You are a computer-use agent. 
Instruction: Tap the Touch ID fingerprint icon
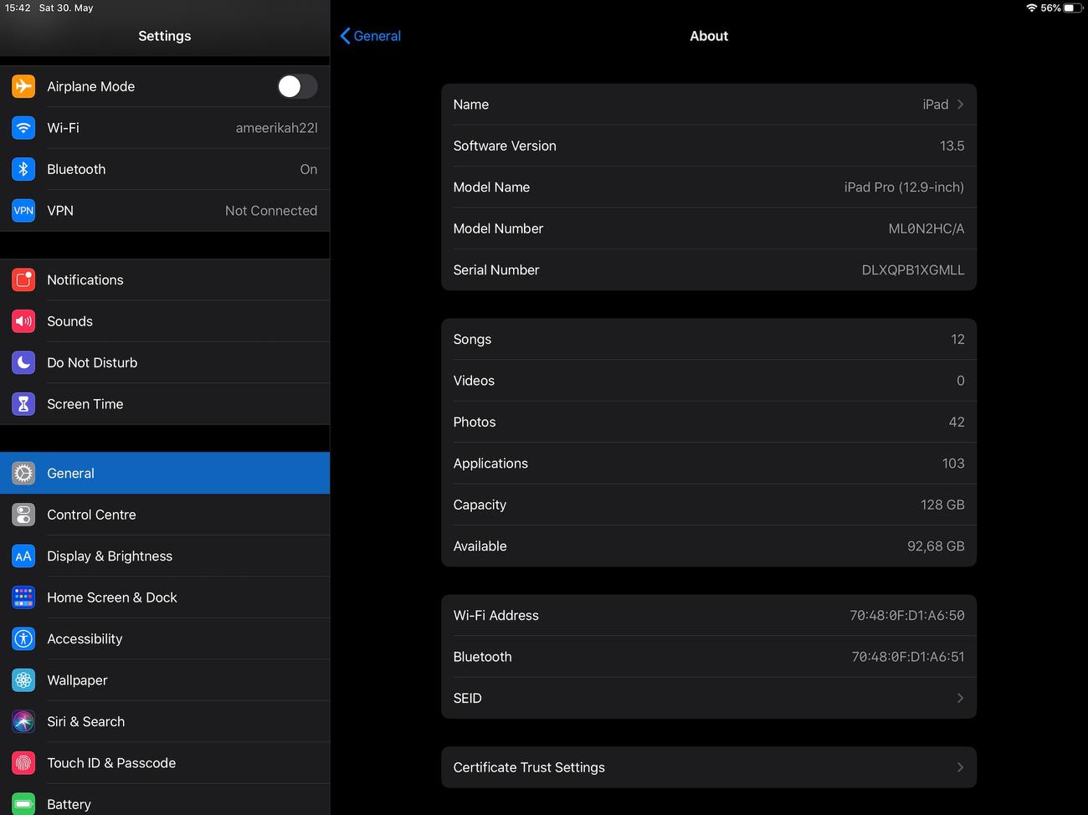click(23, 763)
